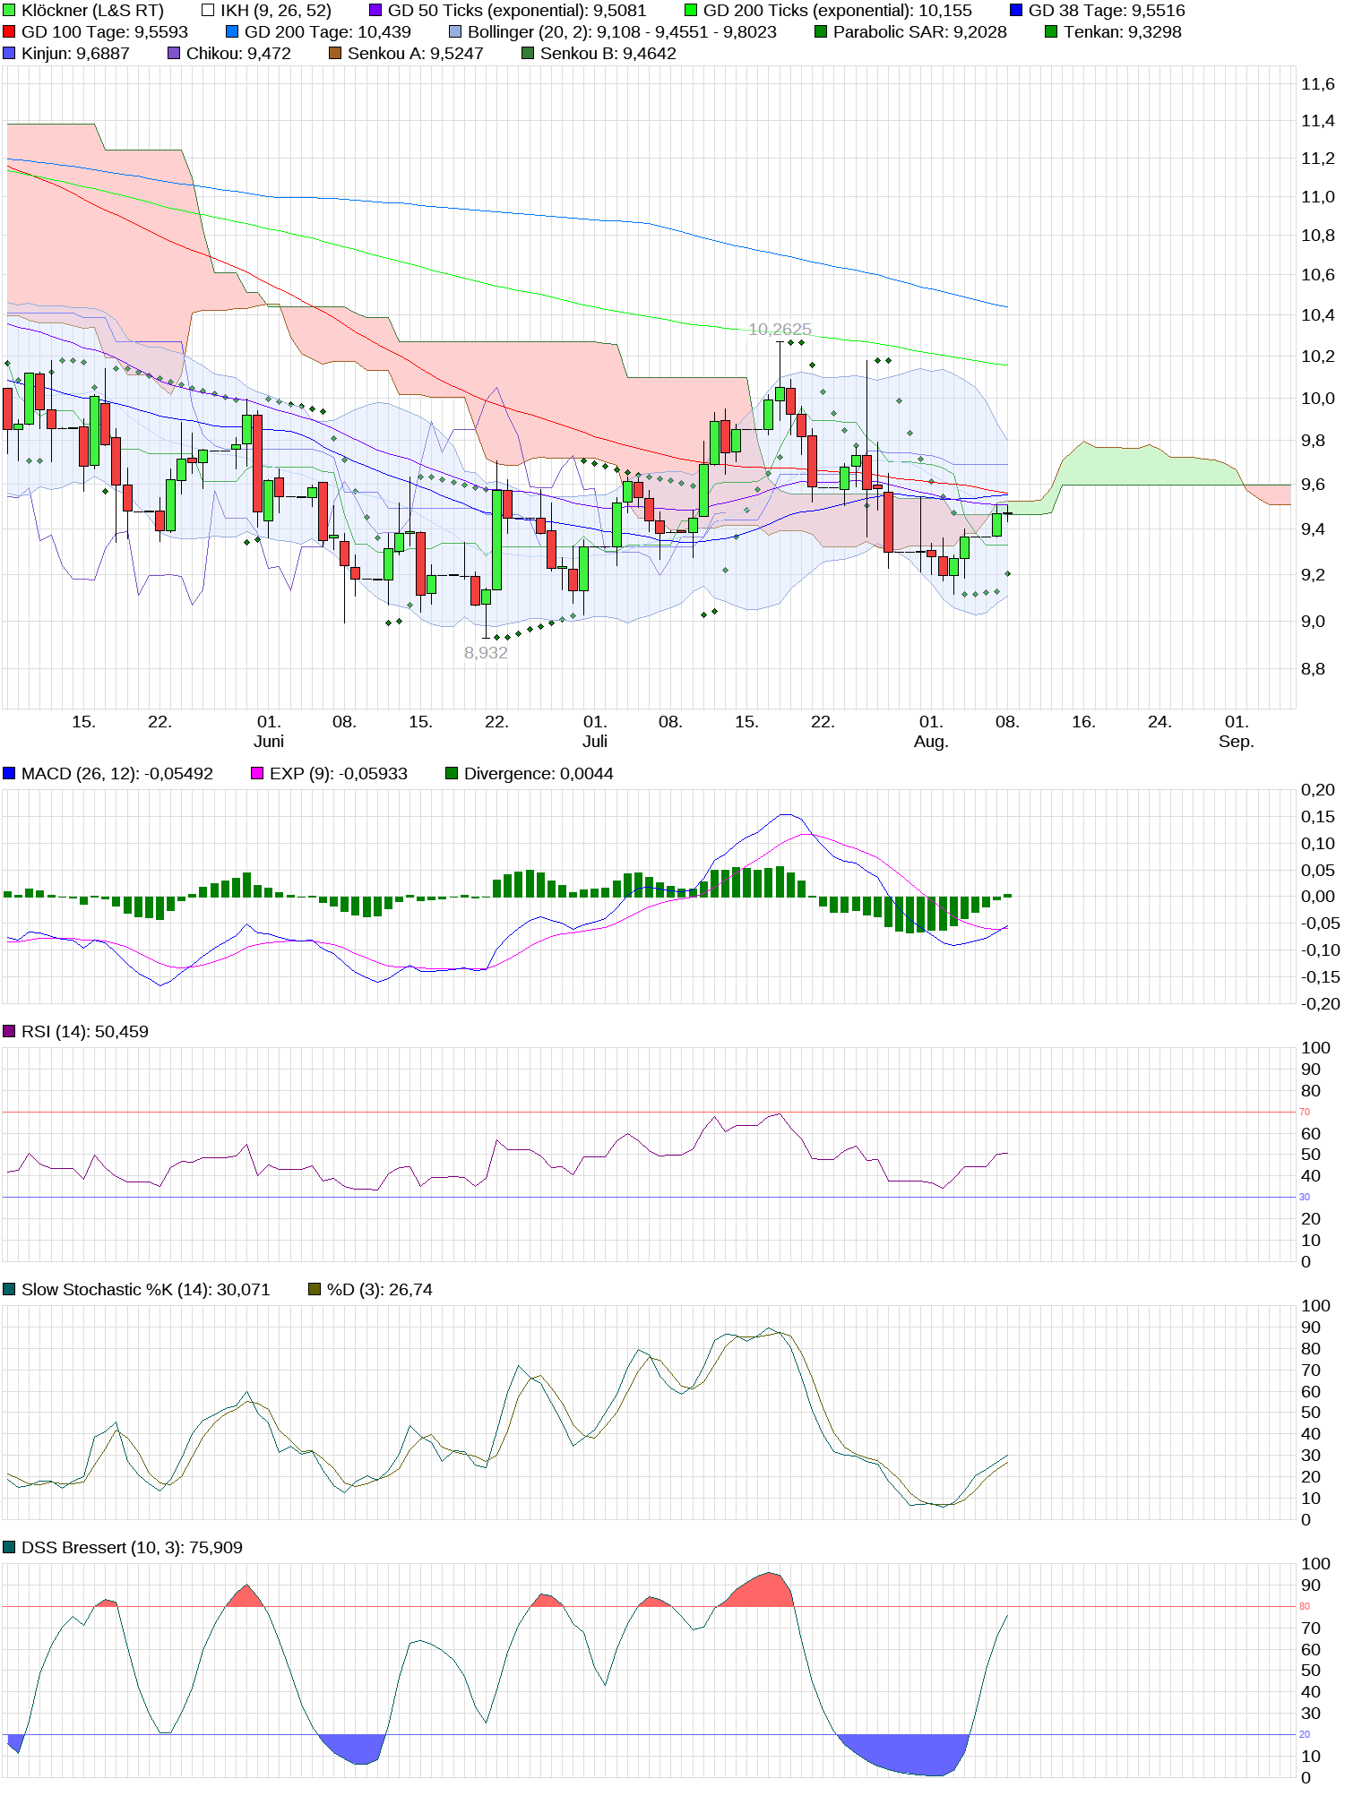Click the brown Senkou A legend swatch
Viewport: 1362px width, 1796px height.
point(335,54)
